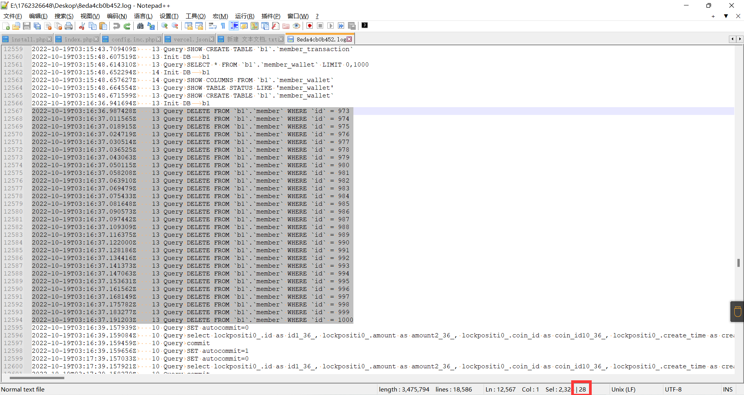Screen dimensions: 744x395
Task: Toggle synchronize vertical scrolling icon
Action: [189, 26]
